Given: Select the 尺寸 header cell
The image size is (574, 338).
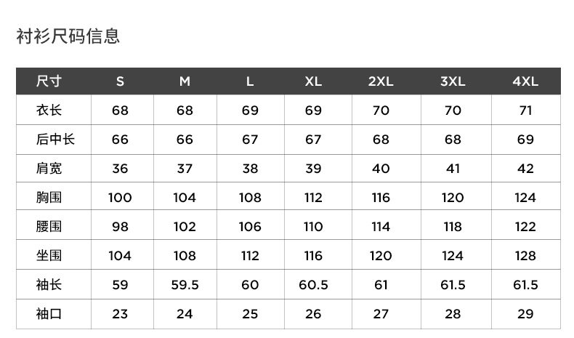Looking at the screenshot, I should tap(49, 81).
